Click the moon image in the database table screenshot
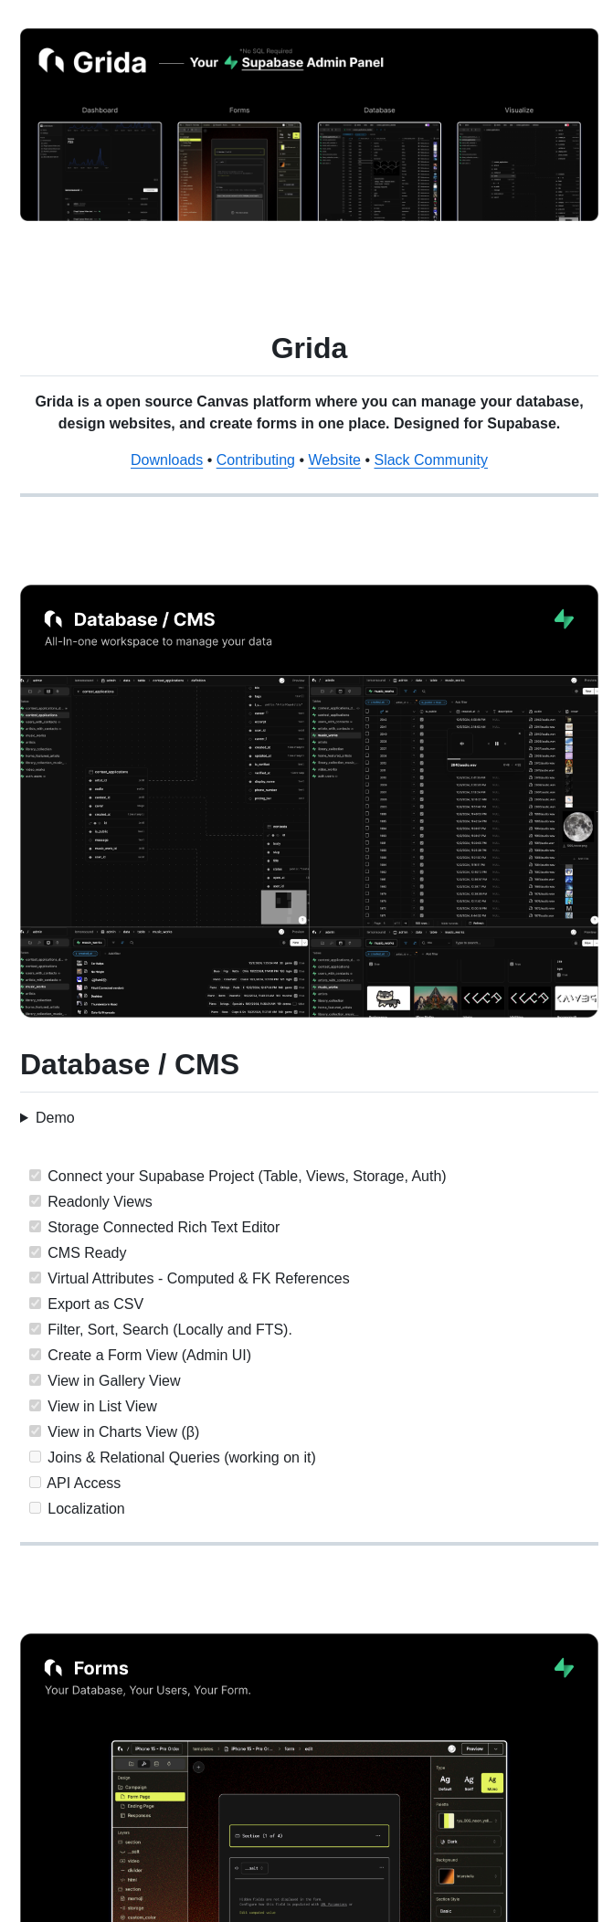This screenshot has height=1922, width=613. pos(577,827)
